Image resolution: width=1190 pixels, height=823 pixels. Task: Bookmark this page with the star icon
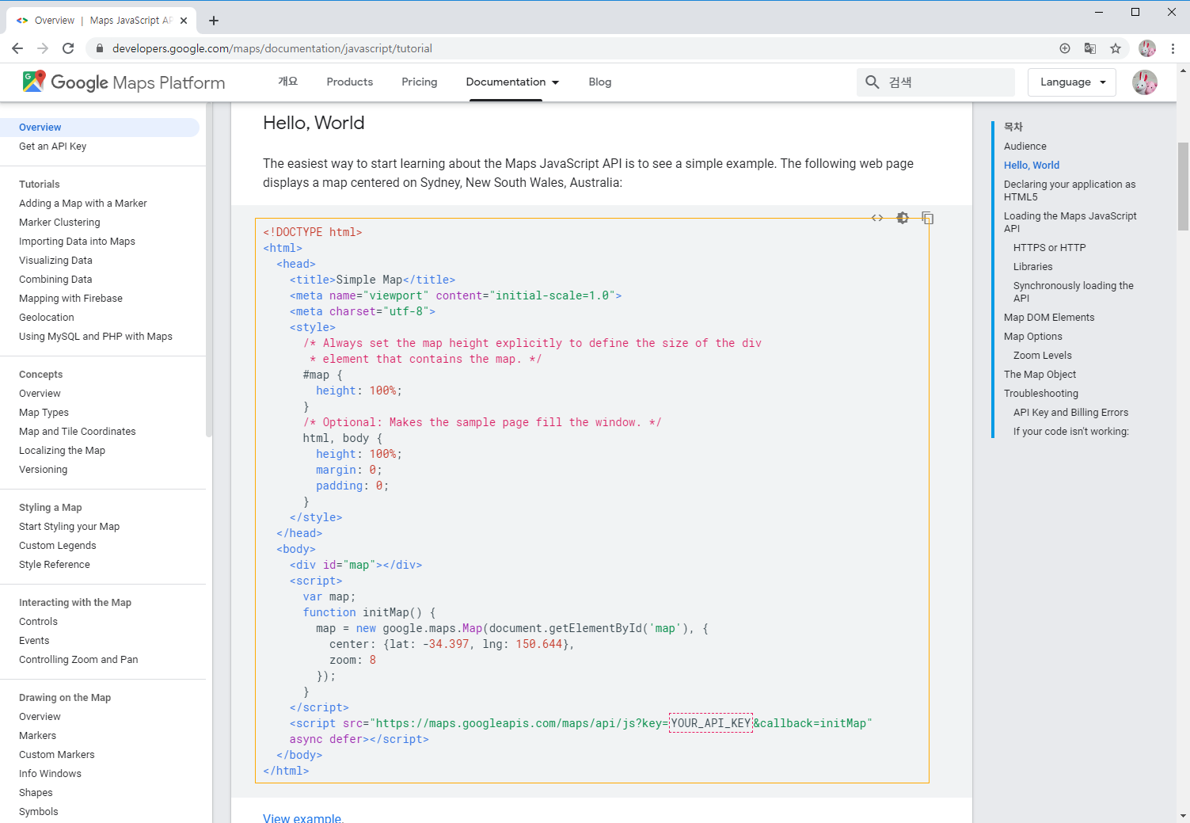tap(1116, 48)
